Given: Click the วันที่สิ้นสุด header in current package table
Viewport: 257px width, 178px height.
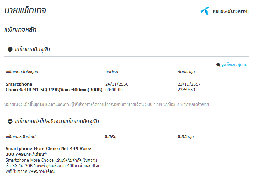Looking at the screenshot, I should tap(186, 72).
